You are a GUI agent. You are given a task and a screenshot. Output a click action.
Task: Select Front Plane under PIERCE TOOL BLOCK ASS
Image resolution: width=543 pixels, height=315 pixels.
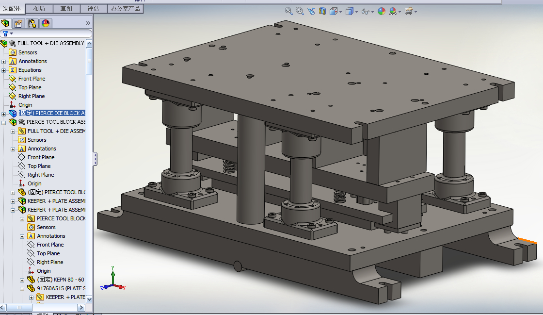(x=41, y=157)
